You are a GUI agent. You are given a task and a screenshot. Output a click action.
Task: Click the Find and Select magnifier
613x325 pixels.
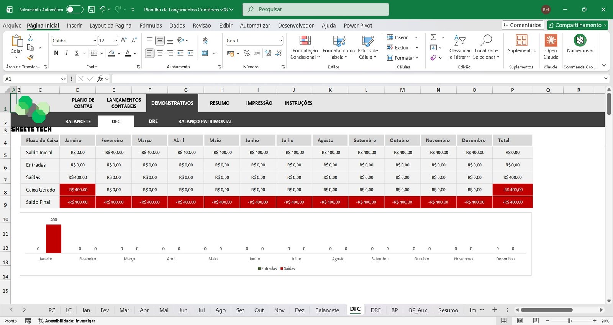486,41
